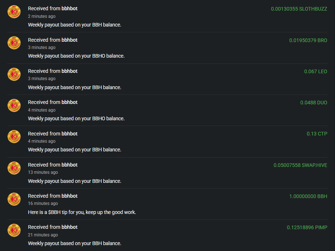Select the 0.067 LEO amount
Image resolution: width=335 pixels, height=251 pixels.
click(315, 72)
